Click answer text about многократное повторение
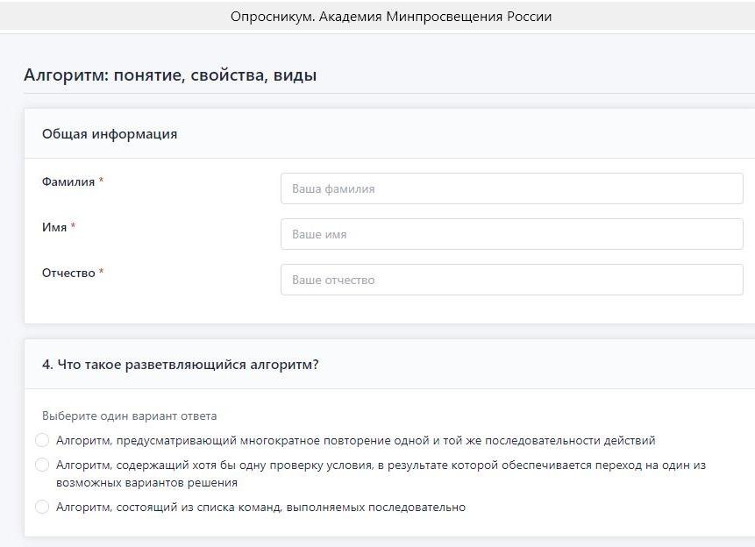The height and width of the screenshot is (547, 755). point(355,440)
